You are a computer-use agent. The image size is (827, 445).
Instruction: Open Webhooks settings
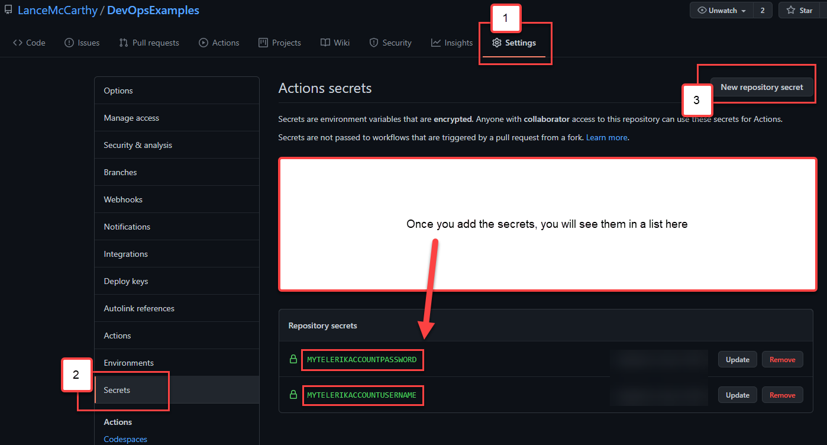coord(177,199)
